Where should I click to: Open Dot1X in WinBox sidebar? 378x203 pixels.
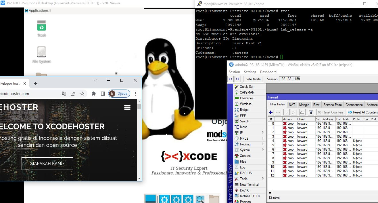[244, 190]
